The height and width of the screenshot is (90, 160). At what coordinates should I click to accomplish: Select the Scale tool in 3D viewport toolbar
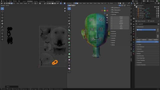click(x=69, y=21)
